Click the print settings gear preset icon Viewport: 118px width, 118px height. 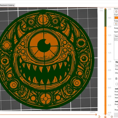coord(116,12)
